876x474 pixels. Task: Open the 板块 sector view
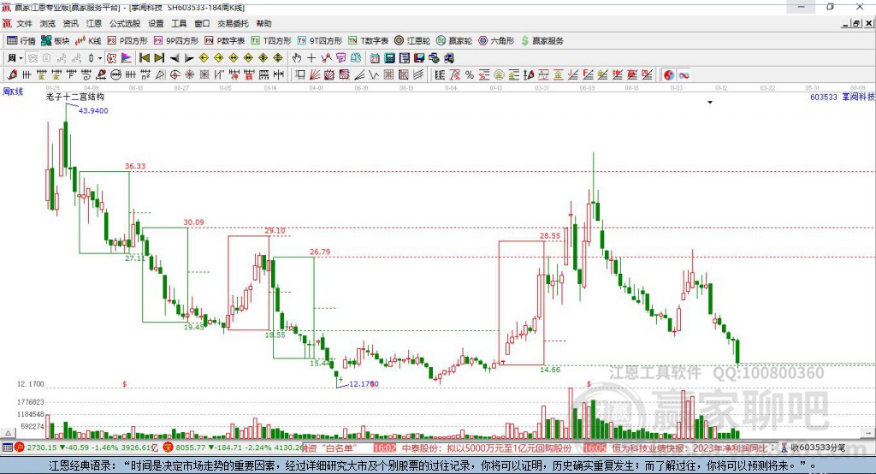coord(56,41)
